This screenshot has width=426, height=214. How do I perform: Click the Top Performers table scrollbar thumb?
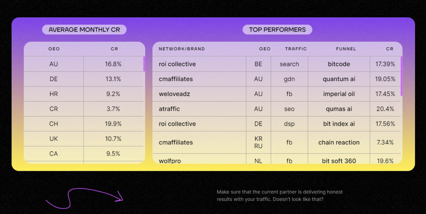[402, 76]
